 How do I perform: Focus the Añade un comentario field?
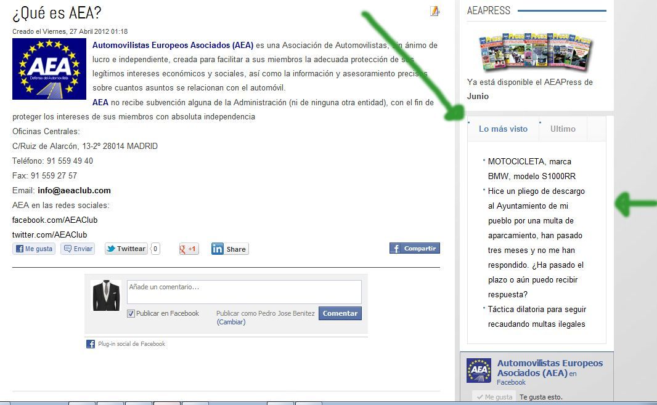coord(244,292)
